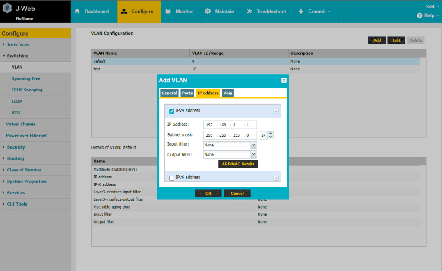Switch to the Voip tab
The image size is (442, 271).
point(228,93)
